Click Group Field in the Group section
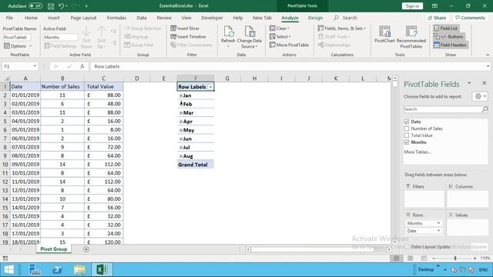The image size is (493, 277). 139,45
